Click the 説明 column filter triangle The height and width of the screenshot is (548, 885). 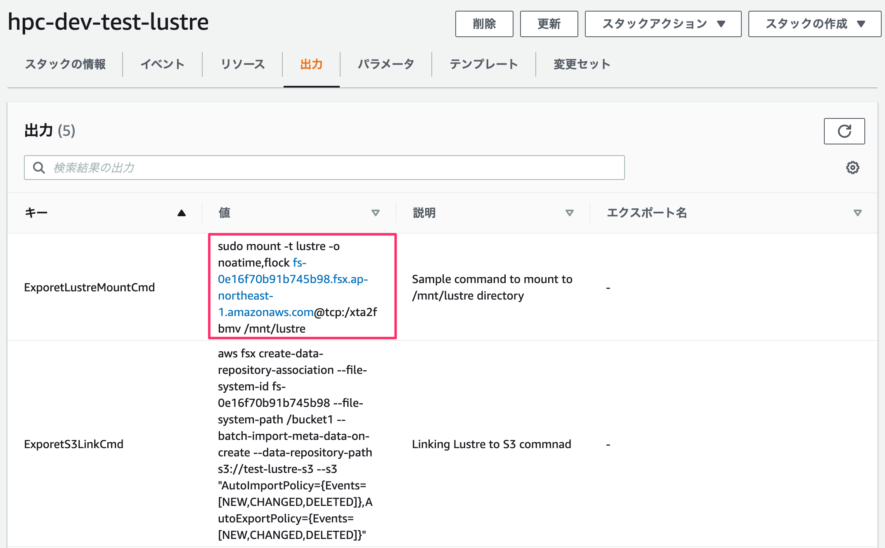tap(569, 213)
